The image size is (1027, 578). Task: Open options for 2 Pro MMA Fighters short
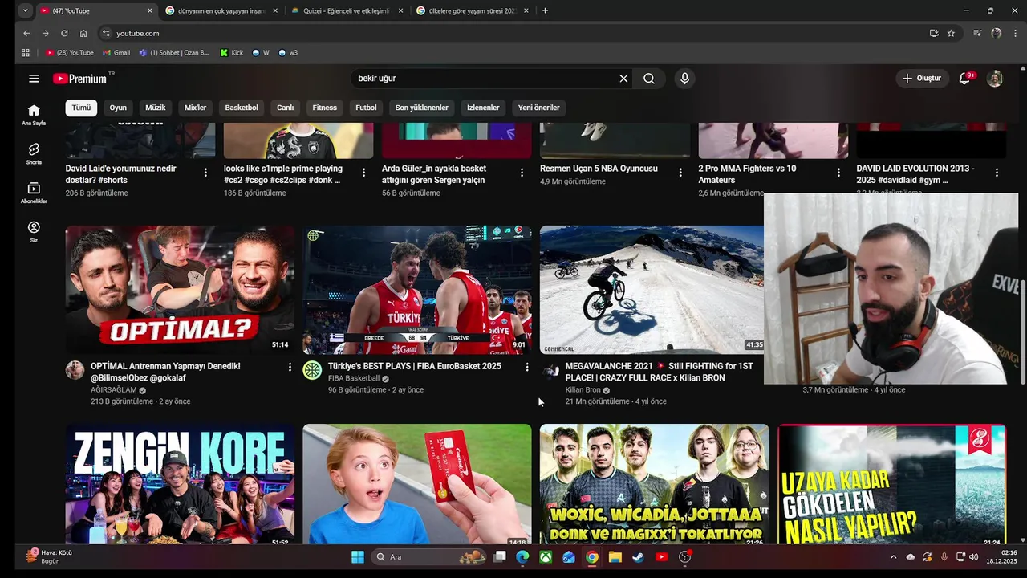pos(838,173)
